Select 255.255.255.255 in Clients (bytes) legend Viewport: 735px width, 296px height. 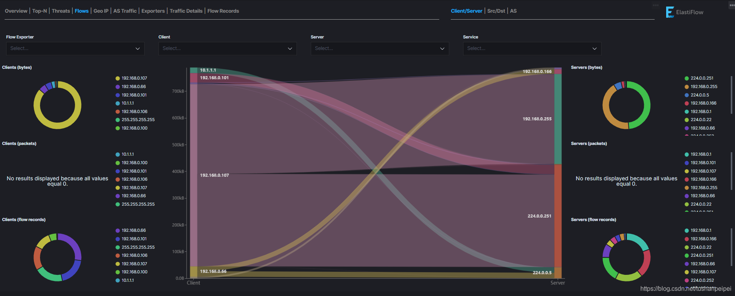point(135,120)
